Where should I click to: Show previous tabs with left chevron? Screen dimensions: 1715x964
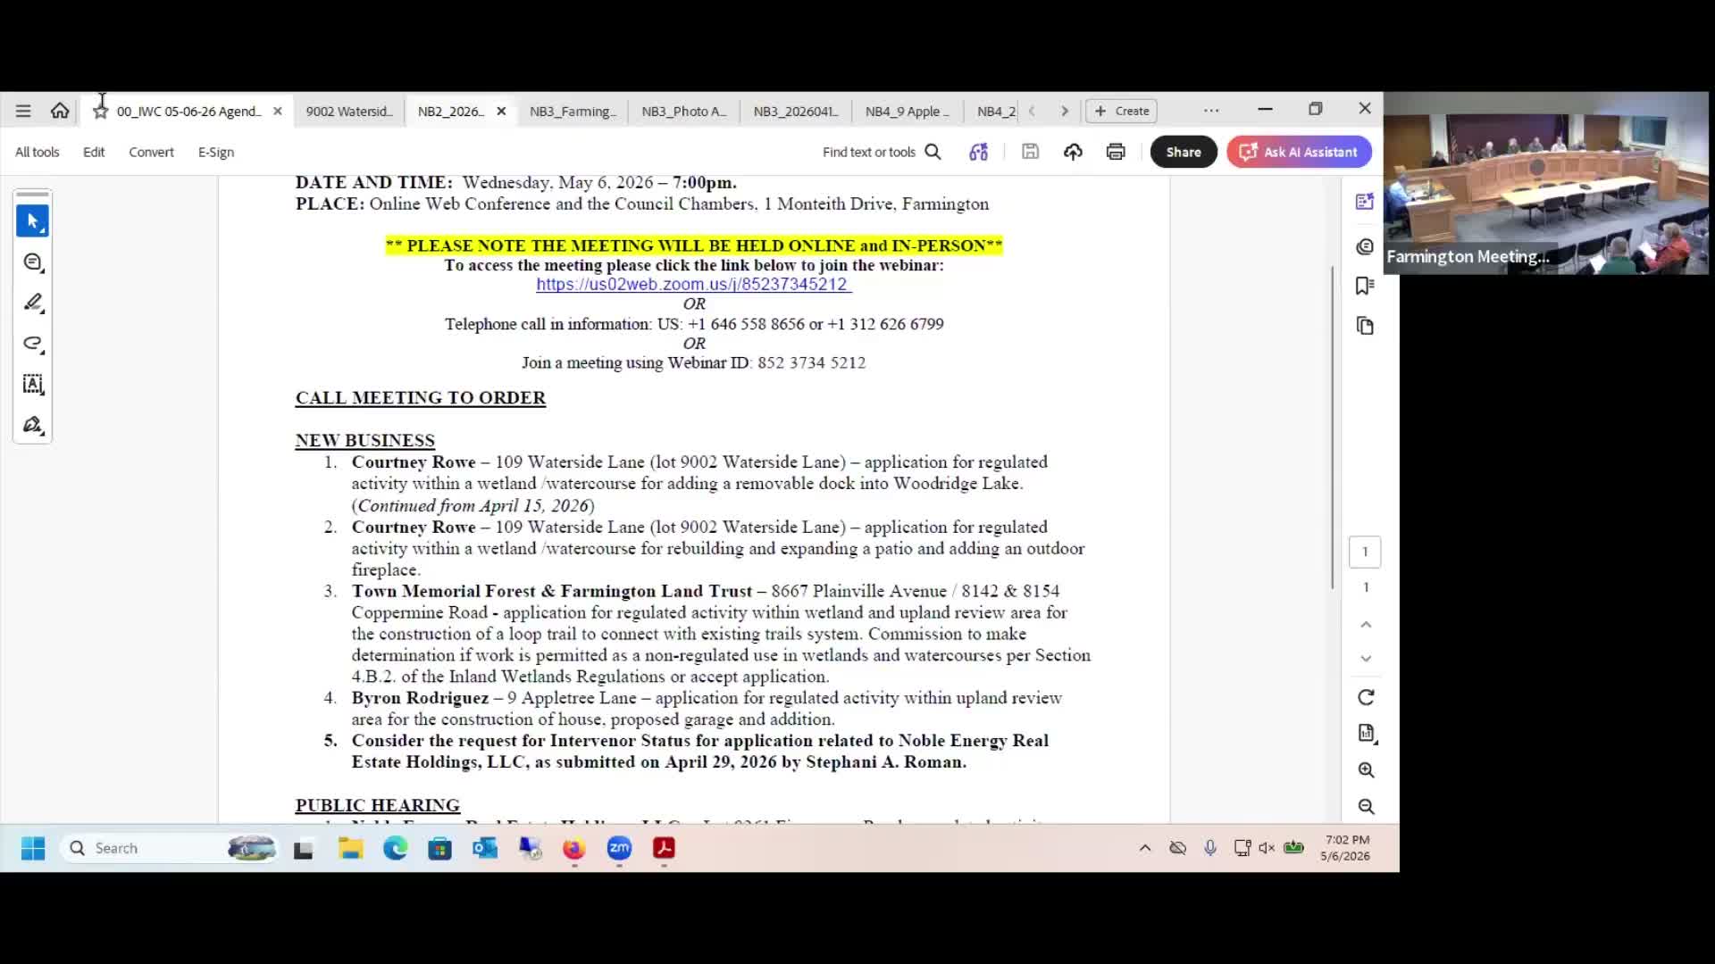point(1033,111)
